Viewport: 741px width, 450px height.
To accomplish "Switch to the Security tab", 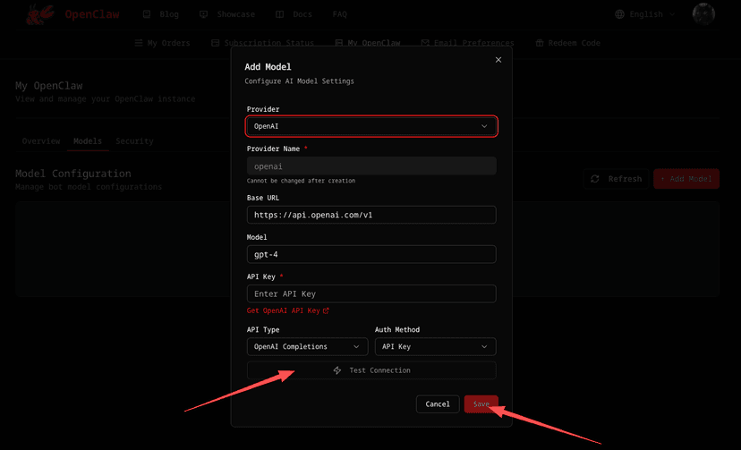I will click(134, 140).
